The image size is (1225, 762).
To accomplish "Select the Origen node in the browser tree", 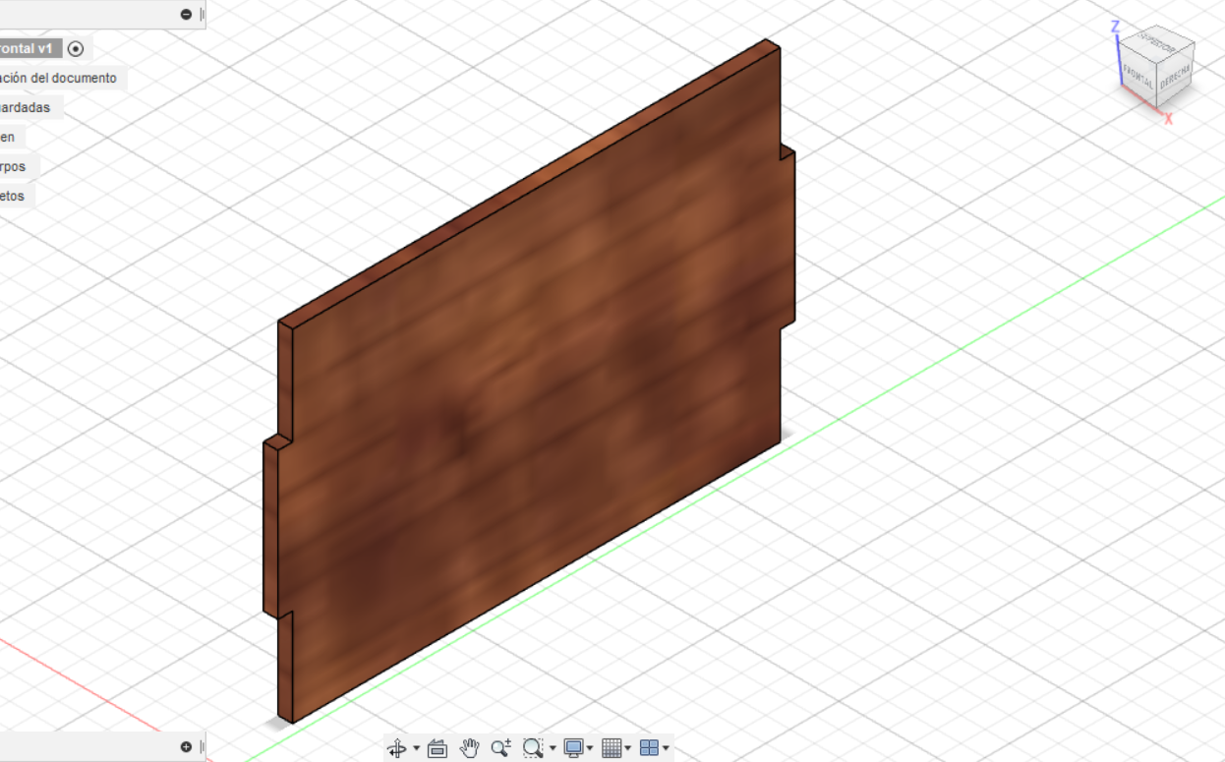I will coord(8,137).
